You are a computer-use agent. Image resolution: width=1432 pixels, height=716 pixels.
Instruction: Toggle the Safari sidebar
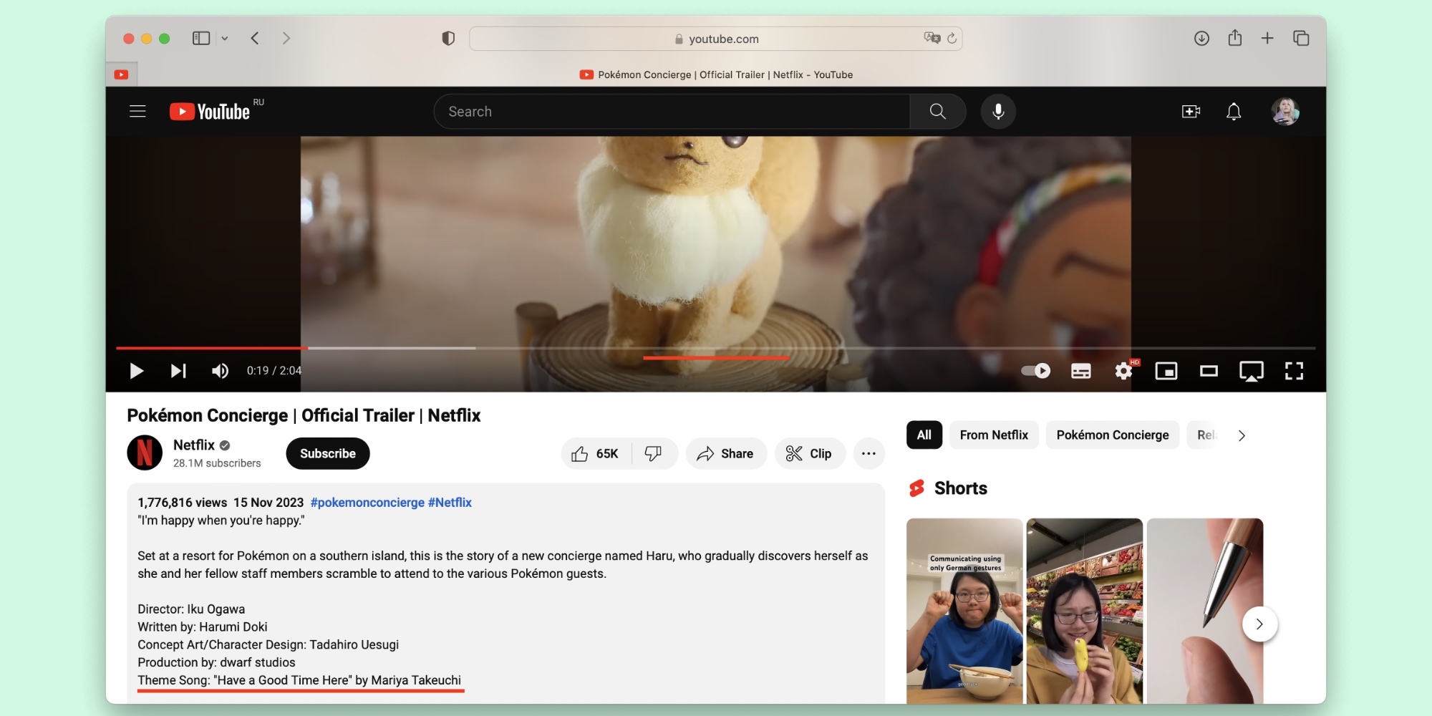click(x=201, y=39)
